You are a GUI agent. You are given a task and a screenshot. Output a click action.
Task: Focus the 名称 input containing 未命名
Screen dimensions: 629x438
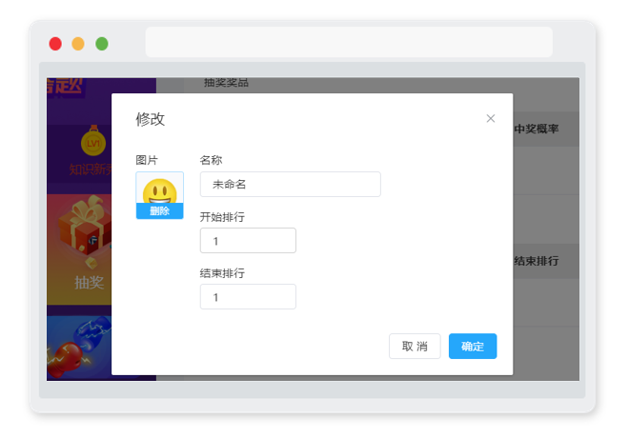tap(290, 185)
